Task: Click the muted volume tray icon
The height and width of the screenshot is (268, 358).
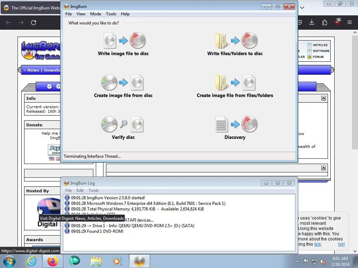Action: pyautogui.click(x=323, y=261)
